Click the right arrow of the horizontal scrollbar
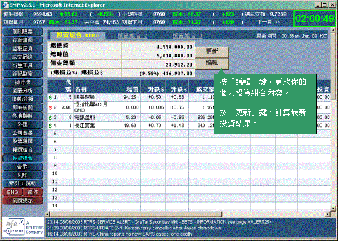Viewport: 338px width, 241px height. tap(328, 214)
